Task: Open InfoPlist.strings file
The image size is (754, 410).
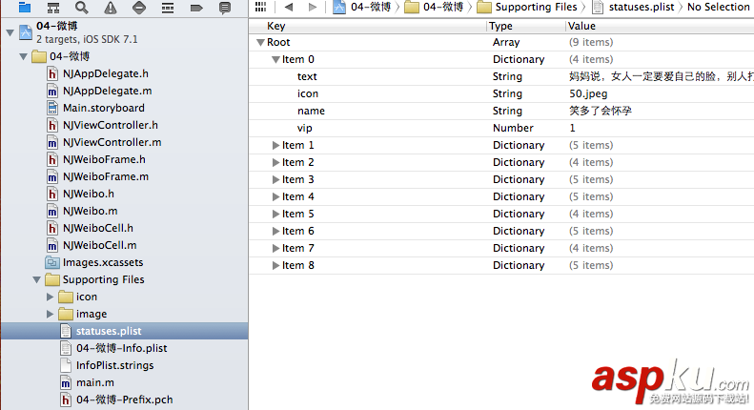Action: (115, 365)
